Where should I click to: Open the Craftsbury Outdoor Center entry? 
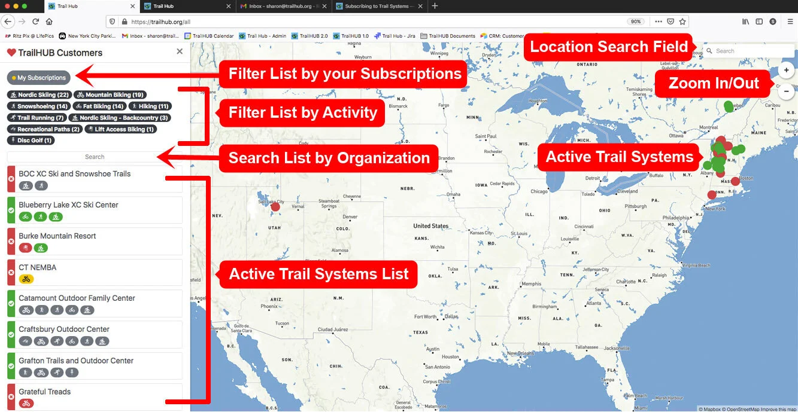click(x=95, y=334)
